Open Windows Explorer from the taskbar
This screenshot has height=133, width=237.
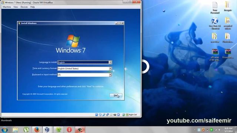(x=15, y=130)
